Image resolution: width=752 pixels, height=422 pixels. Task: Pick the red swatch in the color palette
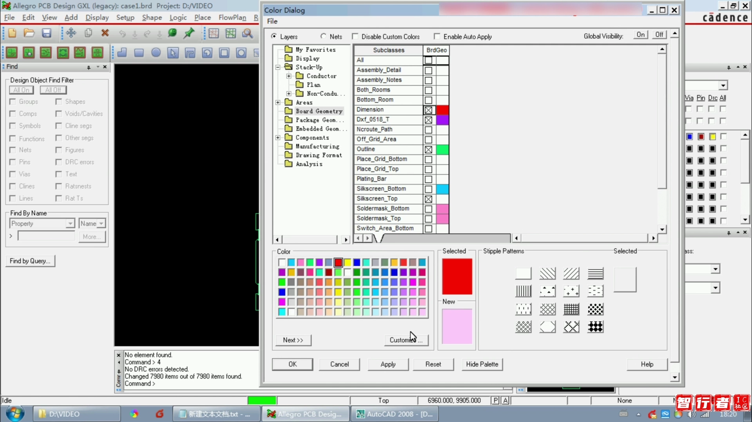coord(338,262)
